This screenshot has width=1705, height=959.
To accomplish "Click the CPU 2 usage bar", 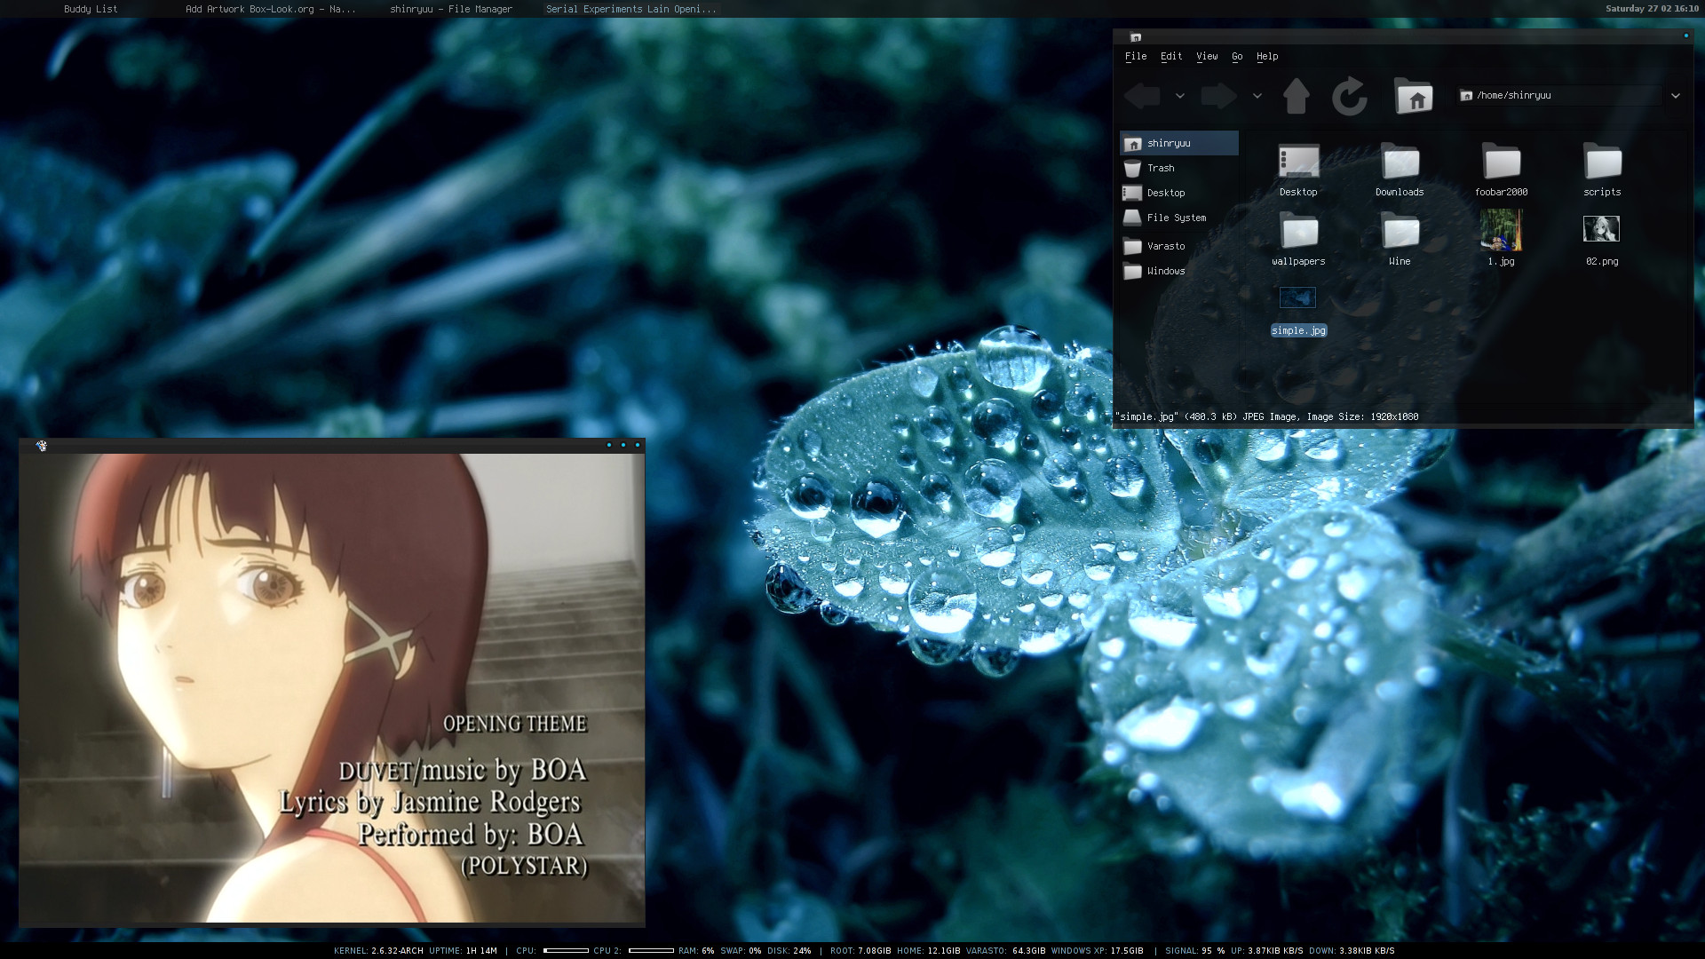I will (651, 950).
